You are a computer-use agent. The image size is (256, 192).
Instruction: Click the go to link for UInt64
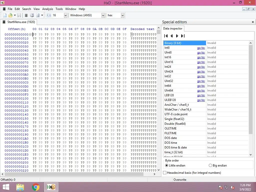pos(201,90)
